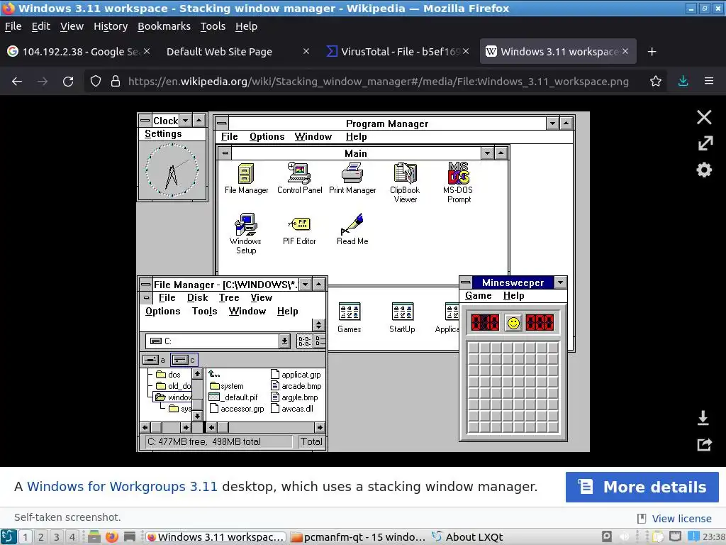Close the Default Web Site Page tab
The image size is (726, 545).
click(x=306, y=51)
